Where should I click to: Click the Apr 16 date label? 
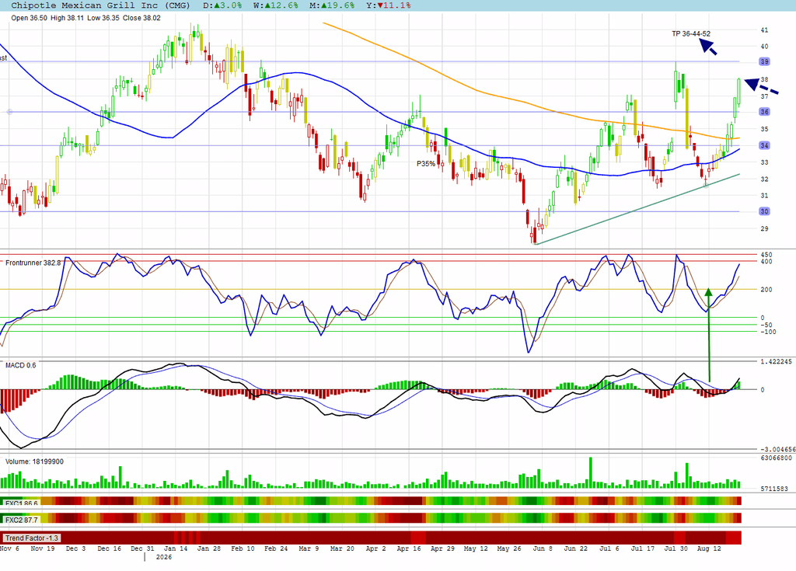pyautogui.click(x=409, y=548)
